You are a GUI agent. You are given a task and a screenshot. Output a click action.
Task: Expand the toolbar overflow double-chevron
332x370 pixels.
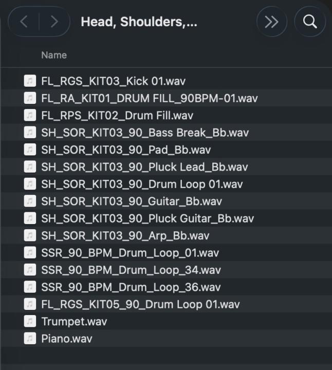click(x=271, y=22)
